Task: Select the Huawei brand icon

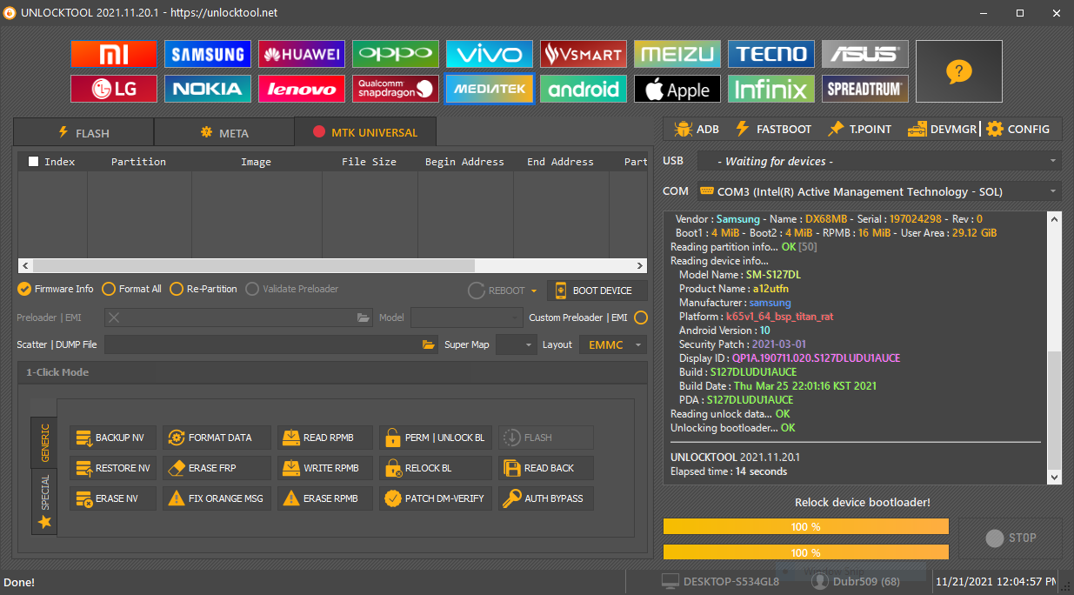Action: [x=302, y=54]
